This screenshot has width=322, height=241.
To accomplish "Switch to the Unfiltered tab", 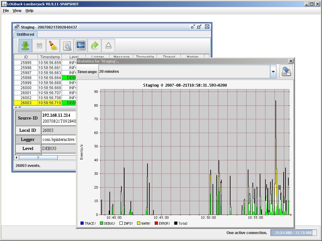I will coord(25,35).
